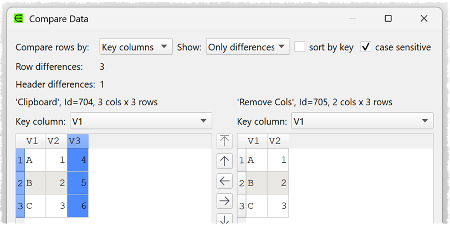This screenshot has width=450, height=226.
Task: Click the move up arrow button
Action: click(x=224, y=161)
